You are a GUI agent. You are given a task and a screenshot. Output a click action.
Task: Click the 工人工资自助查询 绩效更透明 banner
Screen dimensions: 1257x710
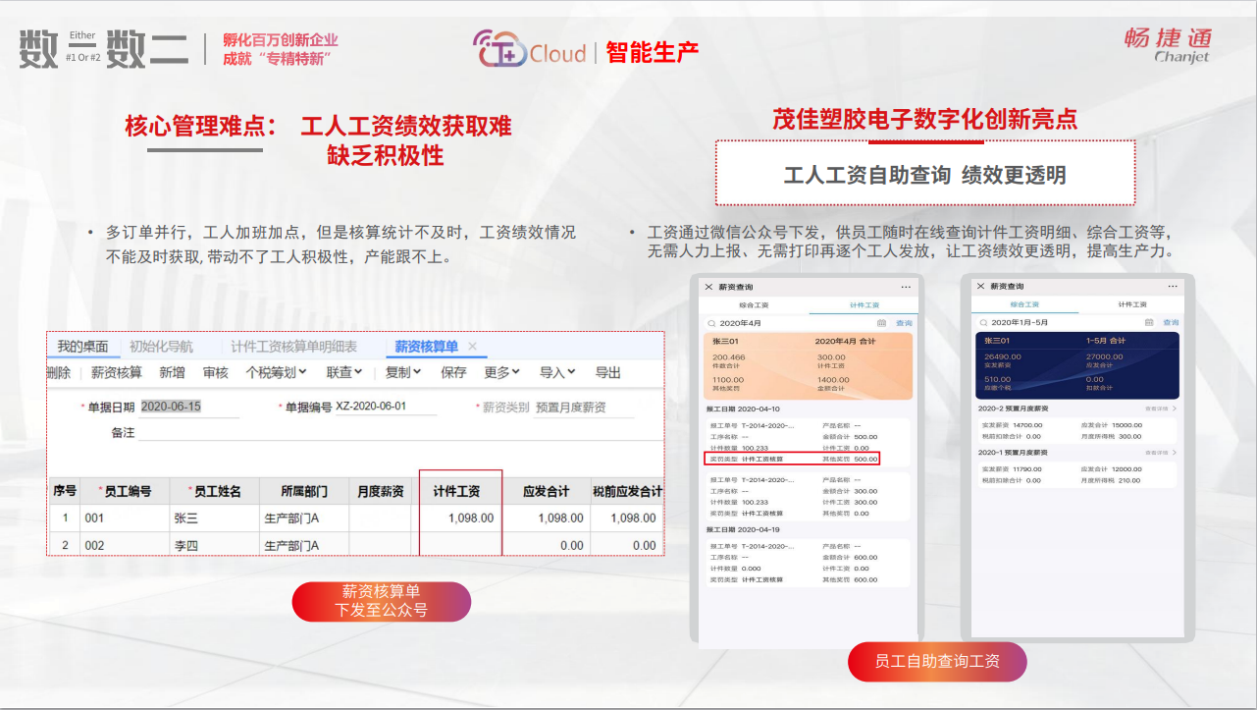(x=925, y=175)
